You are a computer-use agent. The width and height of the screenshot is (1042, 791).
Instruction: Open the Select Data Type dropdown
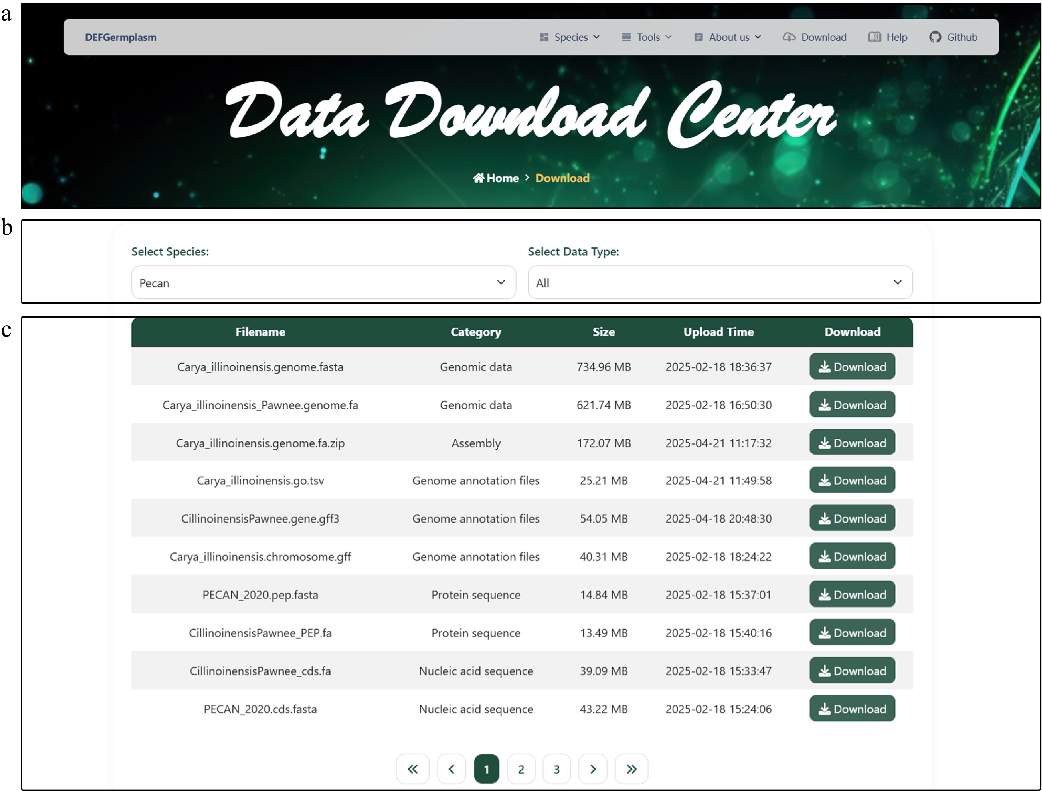point(720,282)
